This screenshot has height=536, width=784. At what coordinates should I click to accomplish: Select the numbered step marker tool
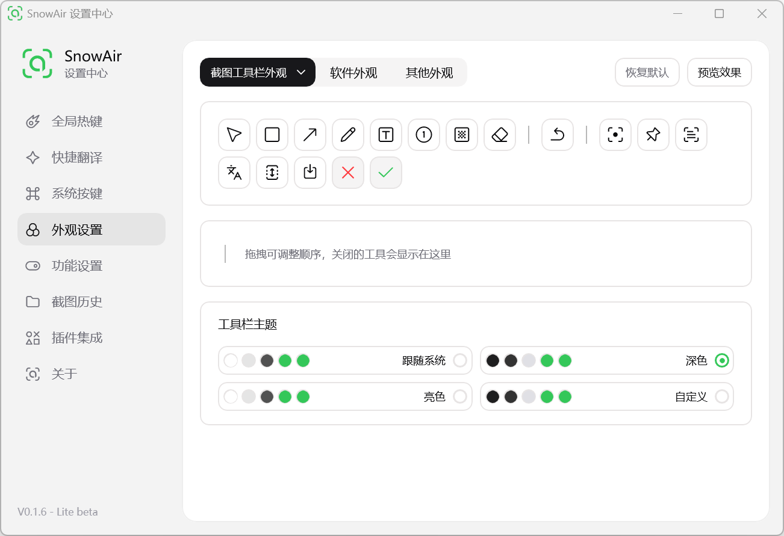click(x=424, y=135)
